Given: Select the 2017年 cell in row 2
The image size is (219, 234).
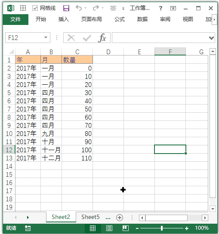Looking at the screenshot, I should (28, 68).
